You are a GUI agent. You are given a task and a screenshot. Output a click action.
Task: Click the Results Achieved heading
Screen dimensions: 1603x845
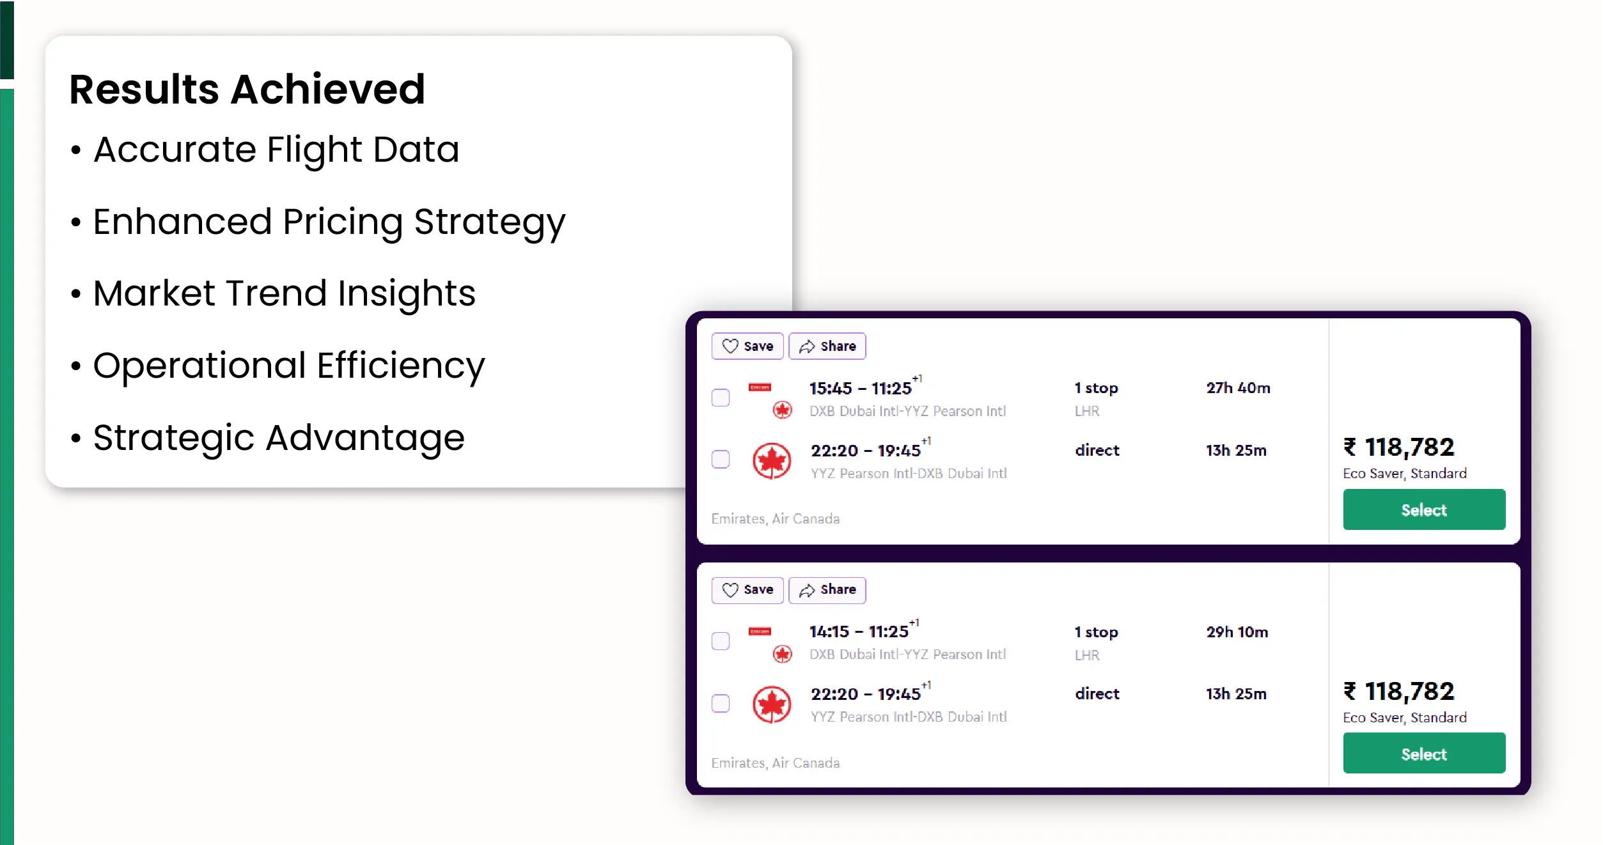[247, 89]
